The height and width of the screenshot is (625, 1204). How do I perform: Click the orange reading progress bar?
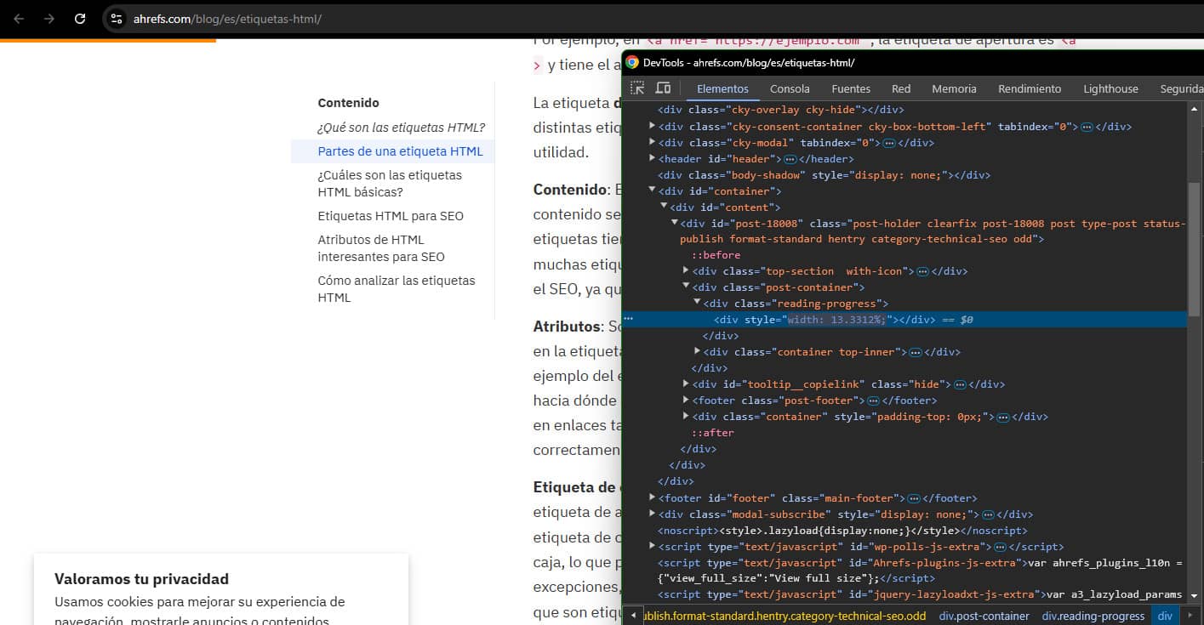(x=108, y=40)
